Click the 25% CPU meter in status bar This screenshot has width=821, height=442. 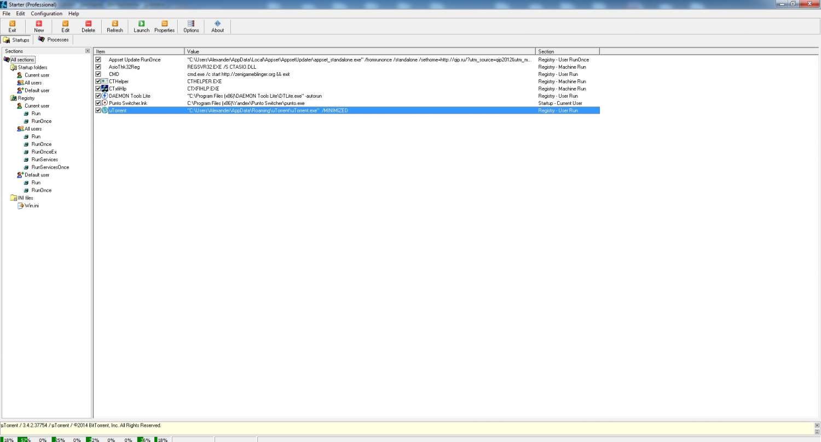tap(59, 439)
